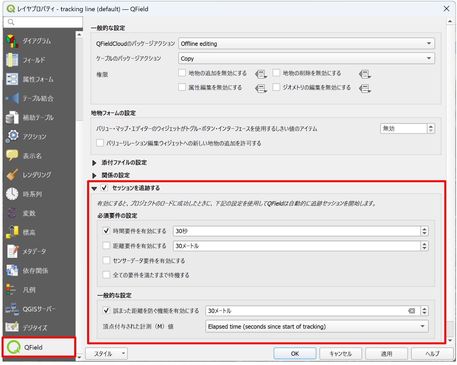Open the 標高 section icon

click(12, 232)
